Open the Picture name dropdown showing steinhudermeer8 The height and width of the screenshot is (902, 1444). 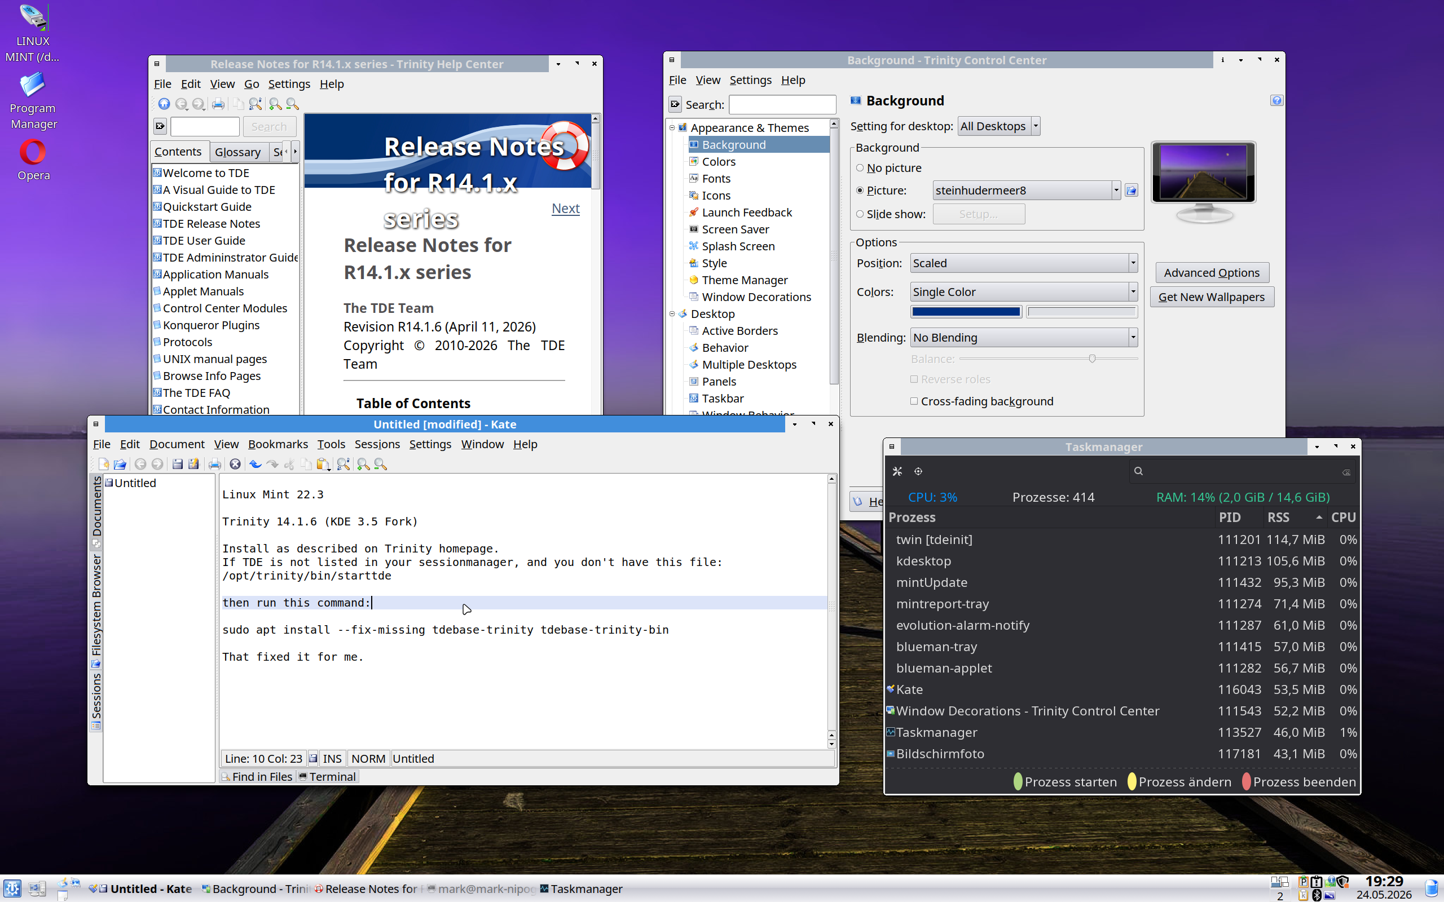click(x=1027, y=191)
